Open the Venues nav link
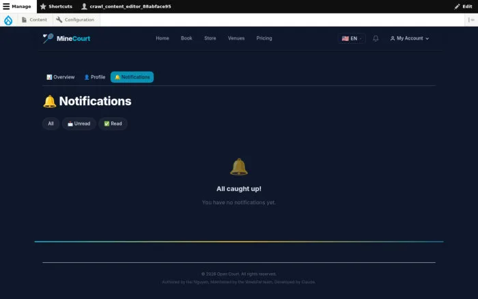Viewport: 478px width, 299px height. click(x=236, y=38)
